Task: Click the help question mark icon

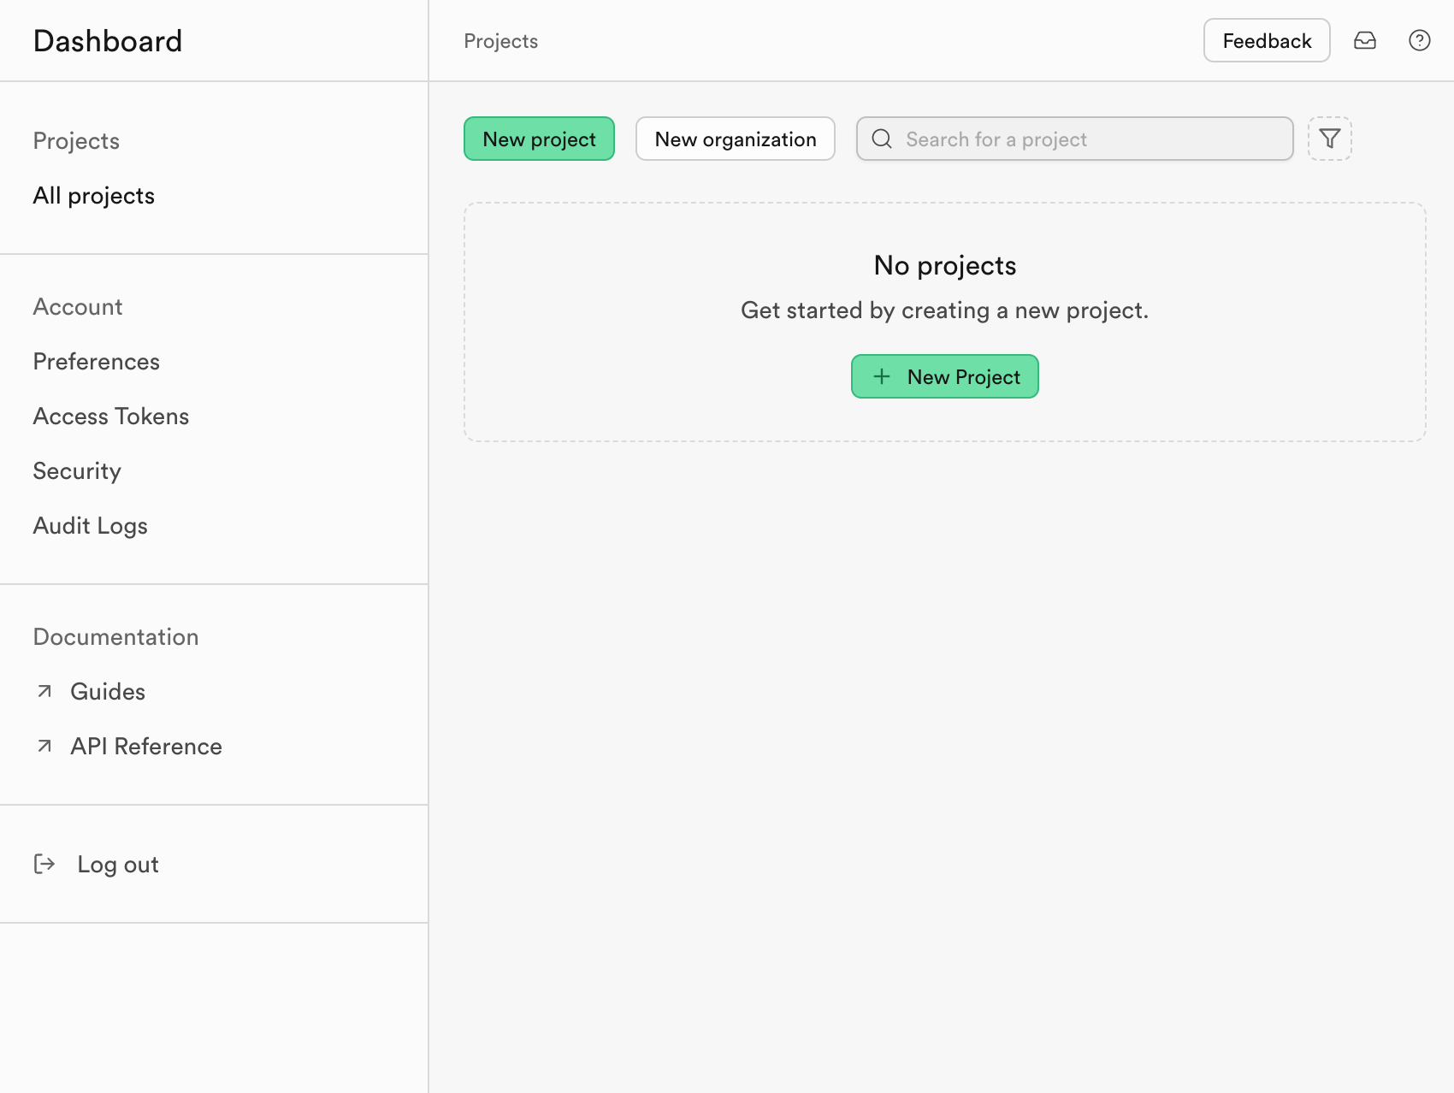Action: point(1420,40)
